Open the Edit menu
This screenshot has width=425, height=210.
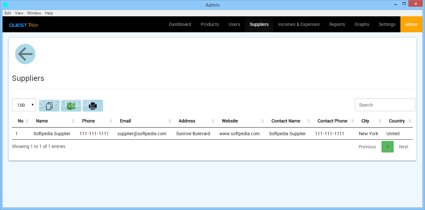coord(8,13)
